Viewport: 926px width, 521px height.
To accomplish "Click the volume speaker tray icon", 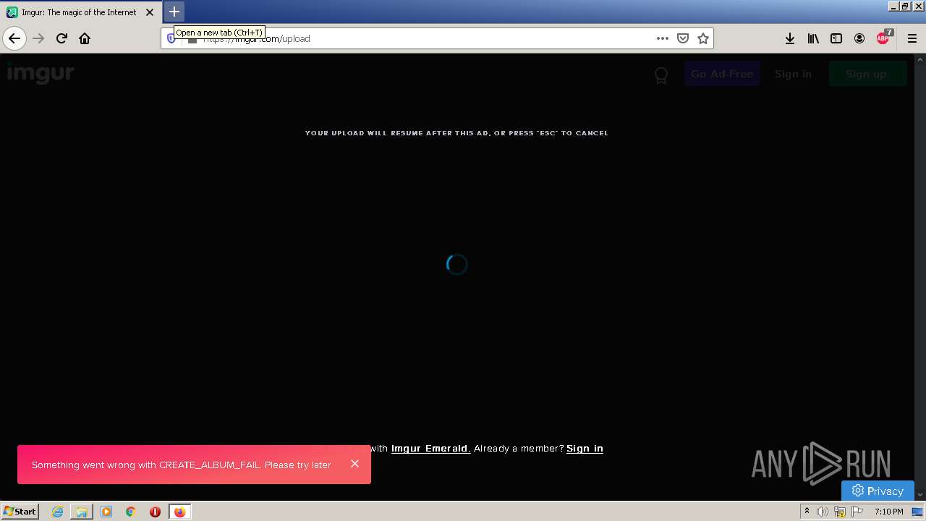I will pos(823,512).
